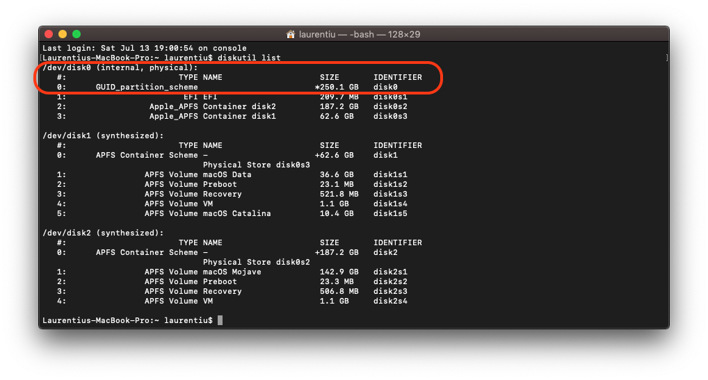Click the "macOS Catalina" volume name
Image resolution: width=708 pixels, height=380 pixels.
236,213
